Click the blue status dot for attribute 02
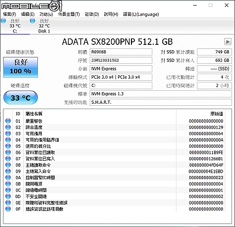The height and width of the screenshot is (227, 235). pos(8,127)
